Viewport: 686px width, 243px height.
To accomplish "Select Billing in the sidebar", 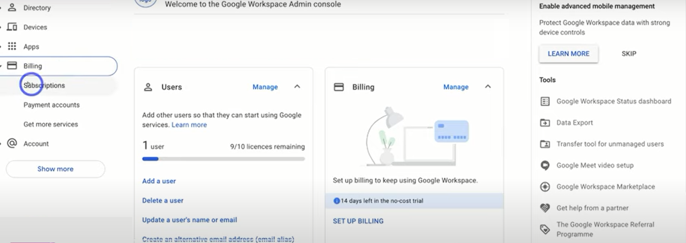I will 58,66.
